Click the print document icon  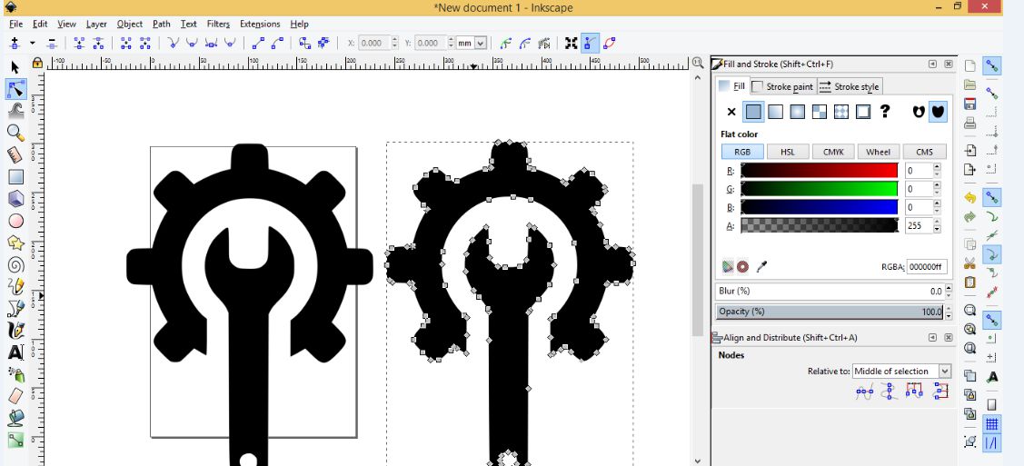pos(969,123)
